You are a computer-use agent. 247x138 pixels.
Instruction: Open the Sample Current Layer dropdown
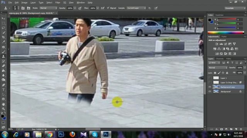(x=136, y=8)
